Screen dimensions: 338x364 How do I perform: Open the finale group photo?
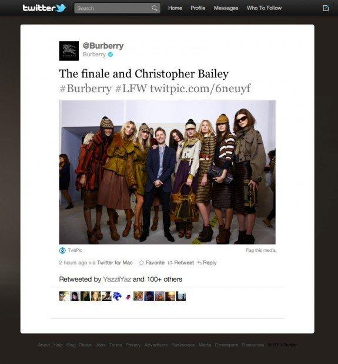(x=168, y=172)
